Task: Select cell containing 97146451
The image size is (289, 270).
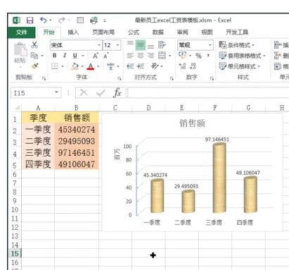Action: click(x=77, y=153)
